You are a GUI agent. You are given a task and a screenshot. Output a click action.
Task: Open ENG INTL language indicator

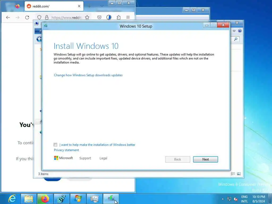point(244,199)
